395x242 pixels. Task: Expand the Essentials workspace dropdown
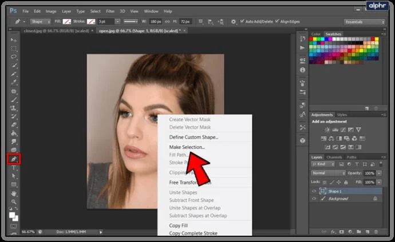364,22
